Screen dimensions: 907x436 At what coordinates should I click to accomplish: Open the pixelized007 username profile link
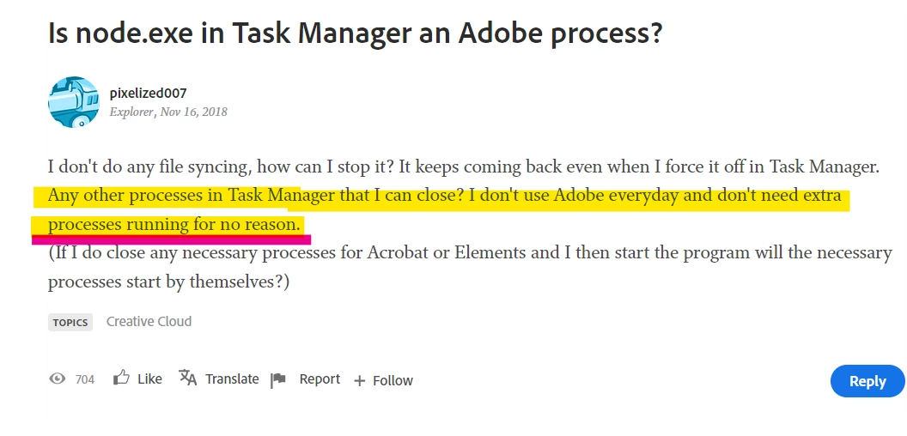[x=148, y=93]
